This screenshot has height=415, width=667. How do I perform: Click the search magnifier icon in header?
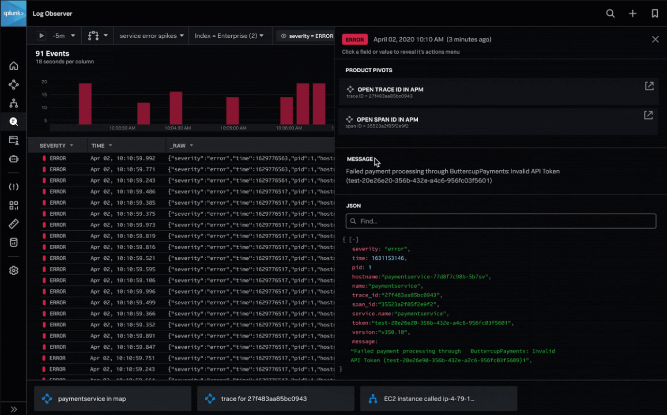(x=610, y=14)
